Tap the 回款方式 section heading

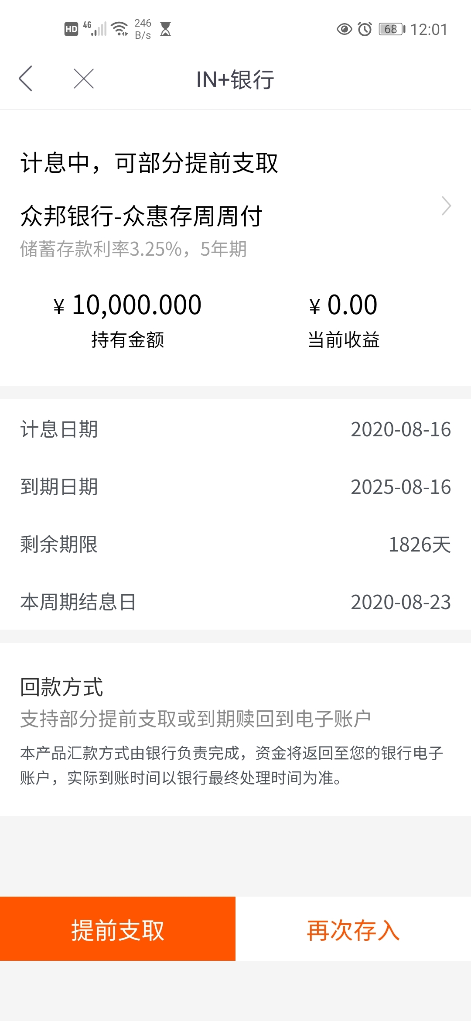(61, 687)
